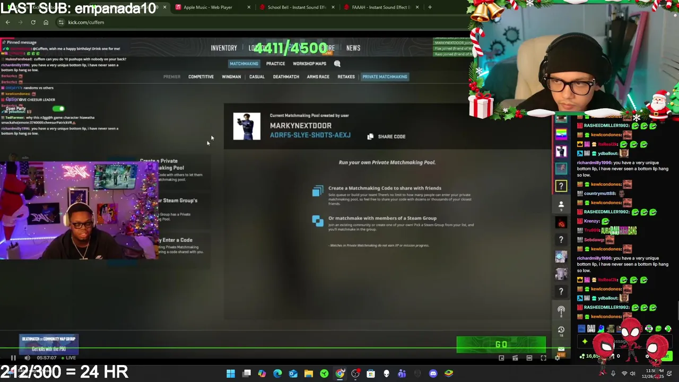Click the rainbow flag friend avatar in sidebar
The height and width of the screenshot is (382, 679).
click(561, 135)
